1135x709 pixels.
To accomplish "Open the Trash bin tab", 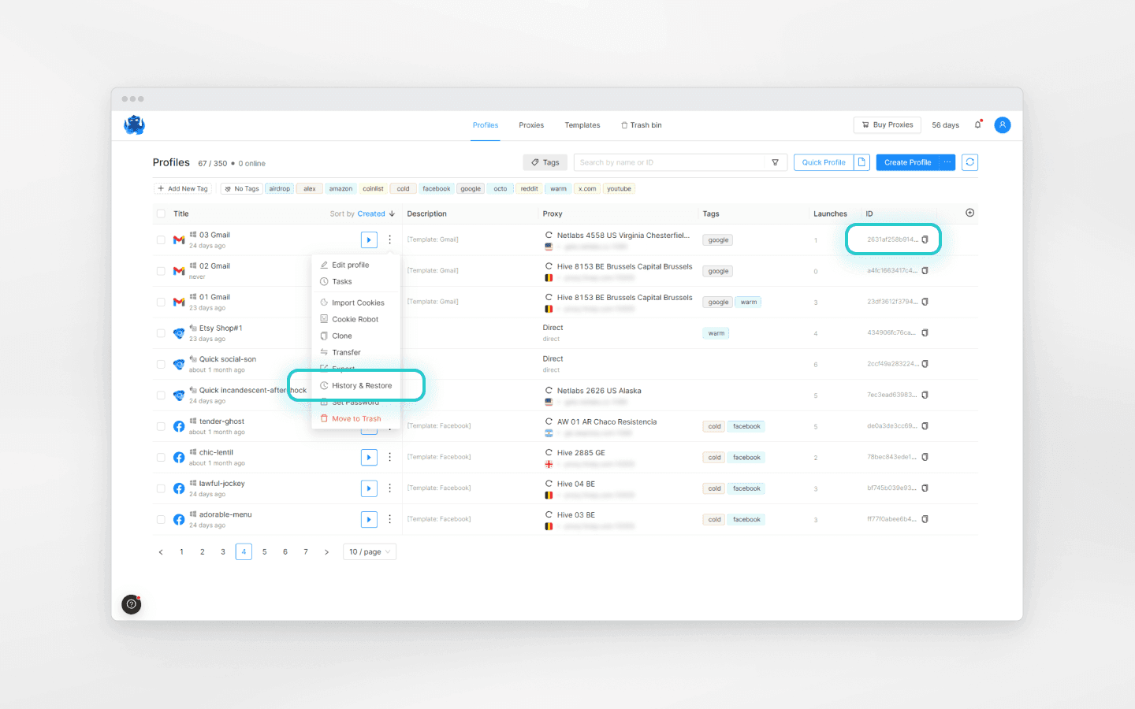I will (641, 125).
